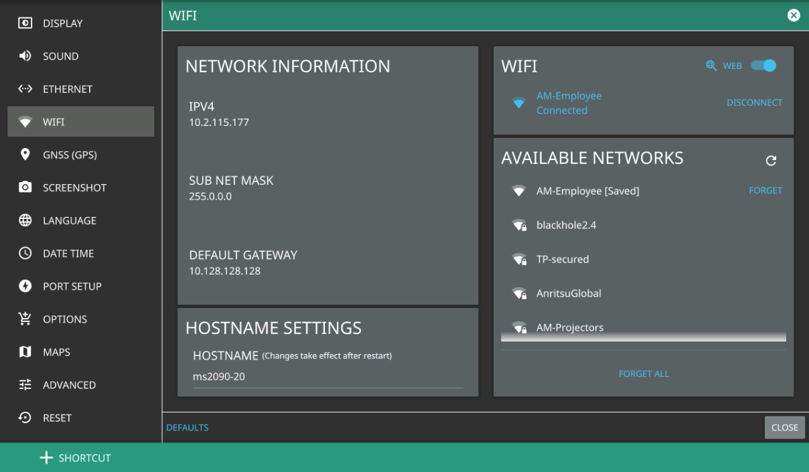809x472 pixels.
Task: Click the GNSS location pin icon
Action: (x=25, y=155)
